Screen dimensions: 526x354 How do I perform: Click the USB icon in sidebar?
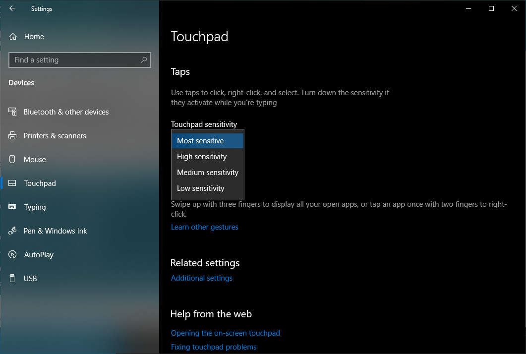click(13, 279)
